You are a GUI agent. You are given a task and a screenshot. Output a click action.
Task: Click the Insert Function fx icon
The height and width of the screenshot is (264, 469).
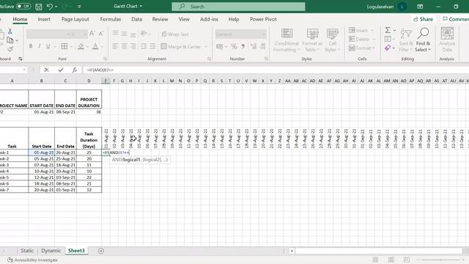[74, 70]
